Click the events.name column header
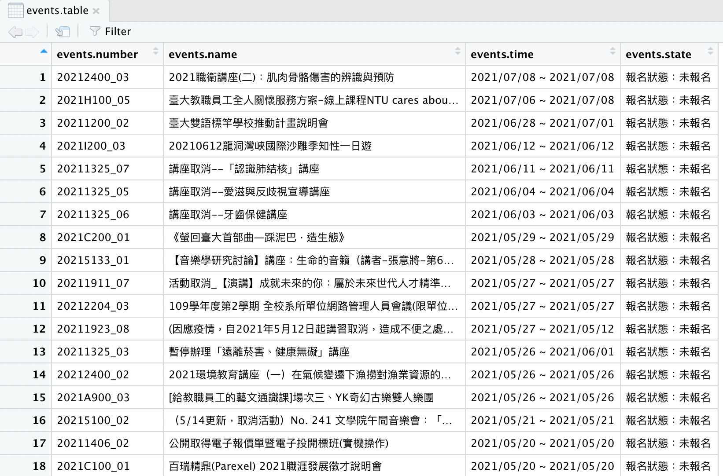Screen dimensions: 723x476 click(203, 55)
